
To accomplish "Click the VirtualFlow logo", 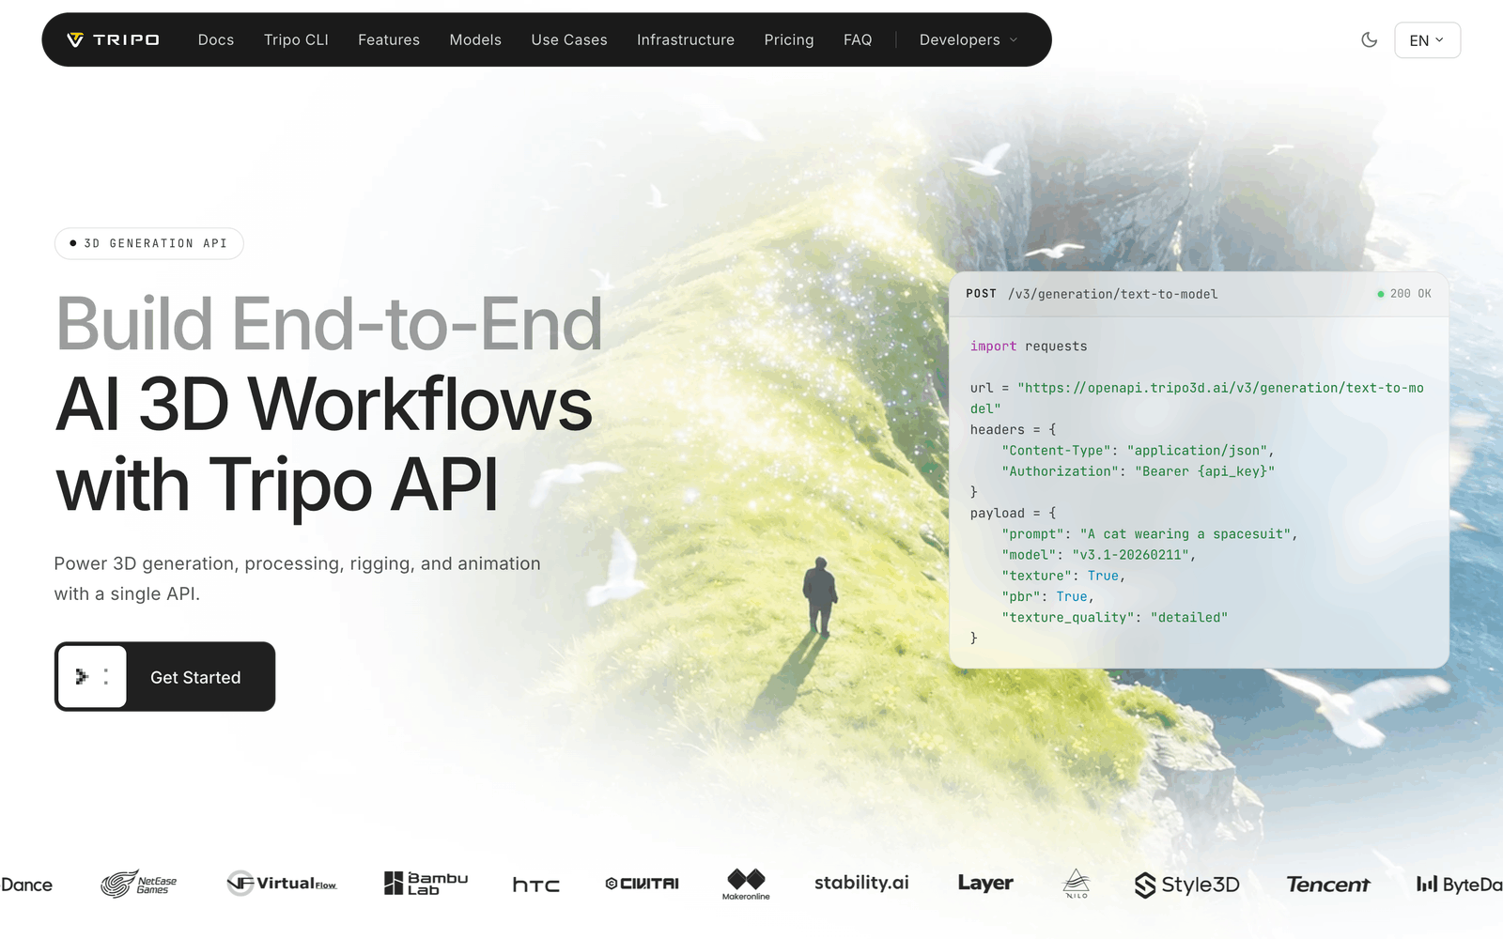I will 282,884.
